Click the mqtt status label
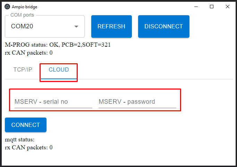The width and height of the screenshot is (237, 167). point(20,140)
